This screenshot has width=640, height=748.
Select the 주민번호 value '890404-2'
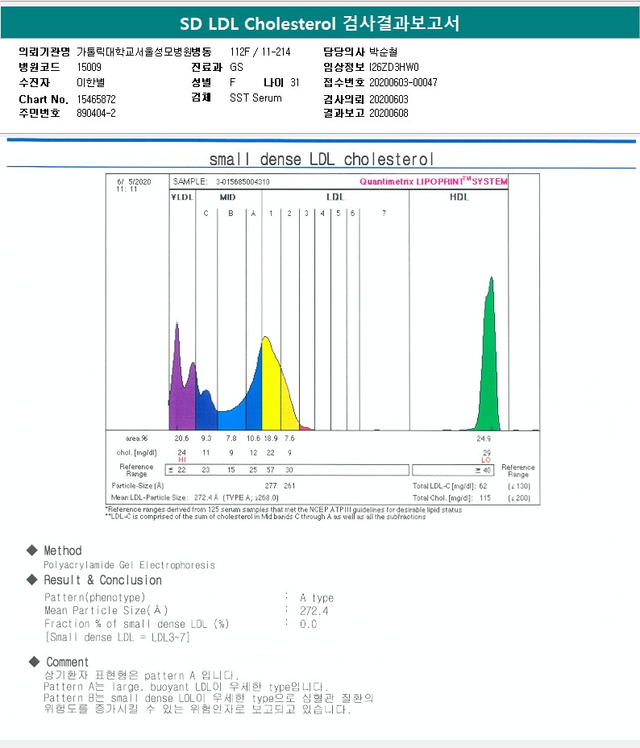tap(96, 113)
